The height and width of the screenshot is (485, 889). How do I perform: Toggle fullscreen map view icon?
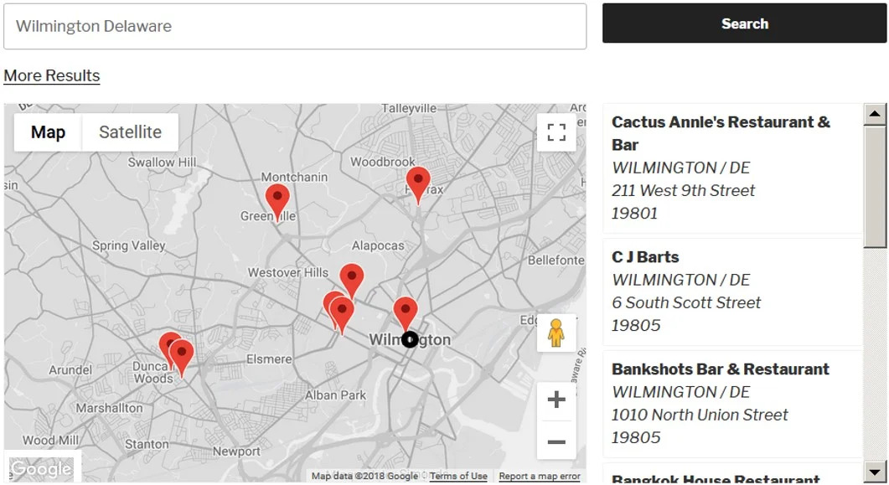(x=556, y=132)
